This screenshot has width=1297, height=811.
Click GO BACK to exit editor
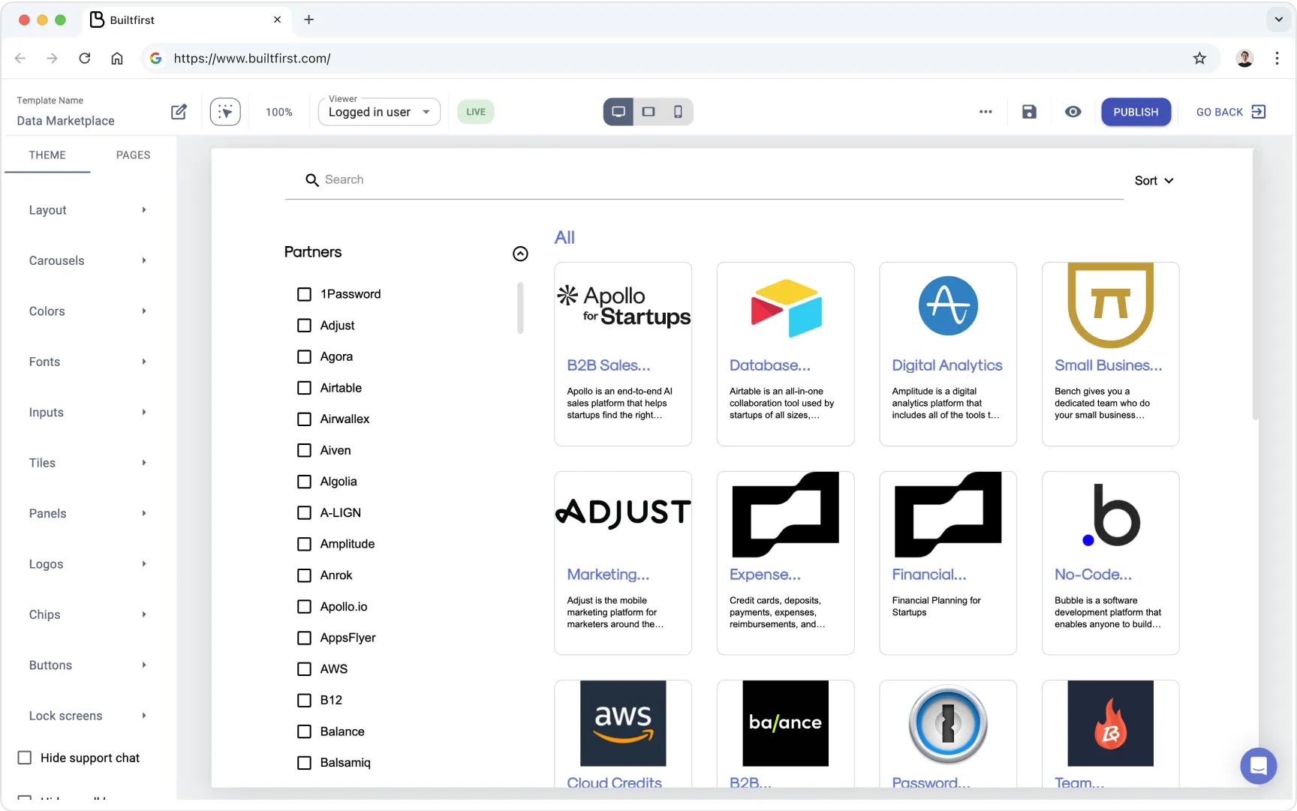pos(1231,112)
